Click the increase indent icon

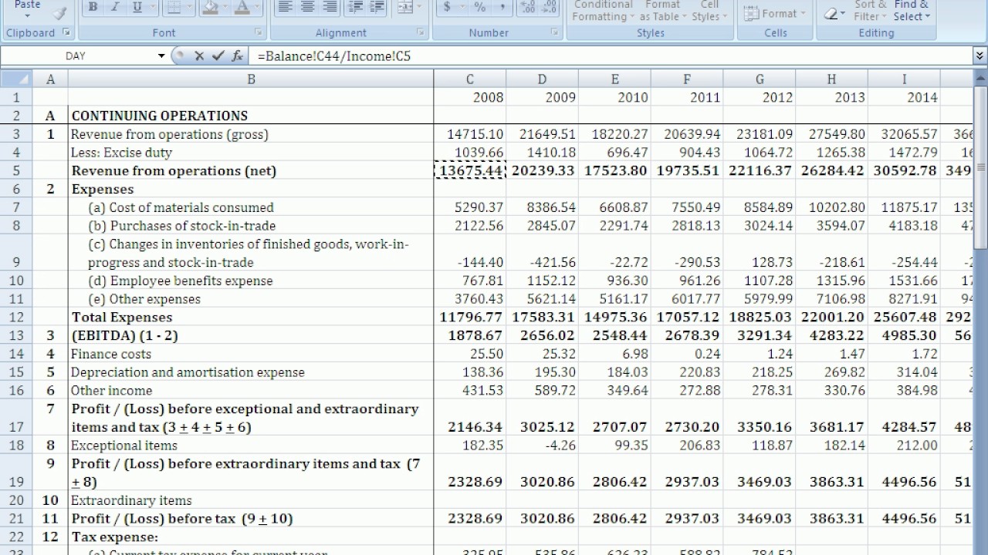point(379,8)
